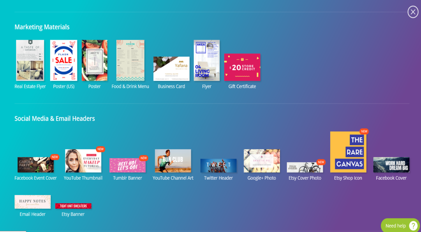
Task: Select the Twitter Header thumbnail
Action: tap(219, 165)
